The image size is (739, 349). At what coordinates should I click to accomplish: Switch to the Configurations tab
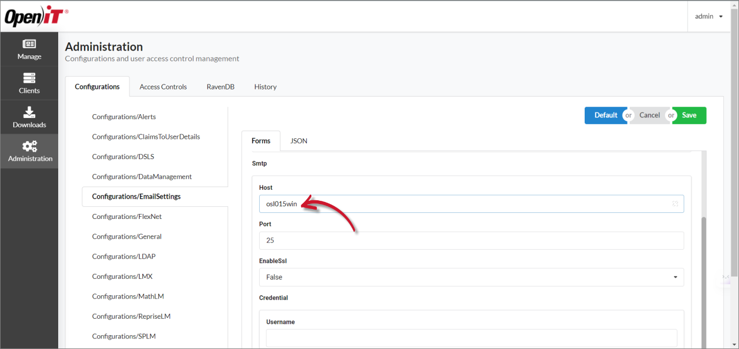point(97,87)
